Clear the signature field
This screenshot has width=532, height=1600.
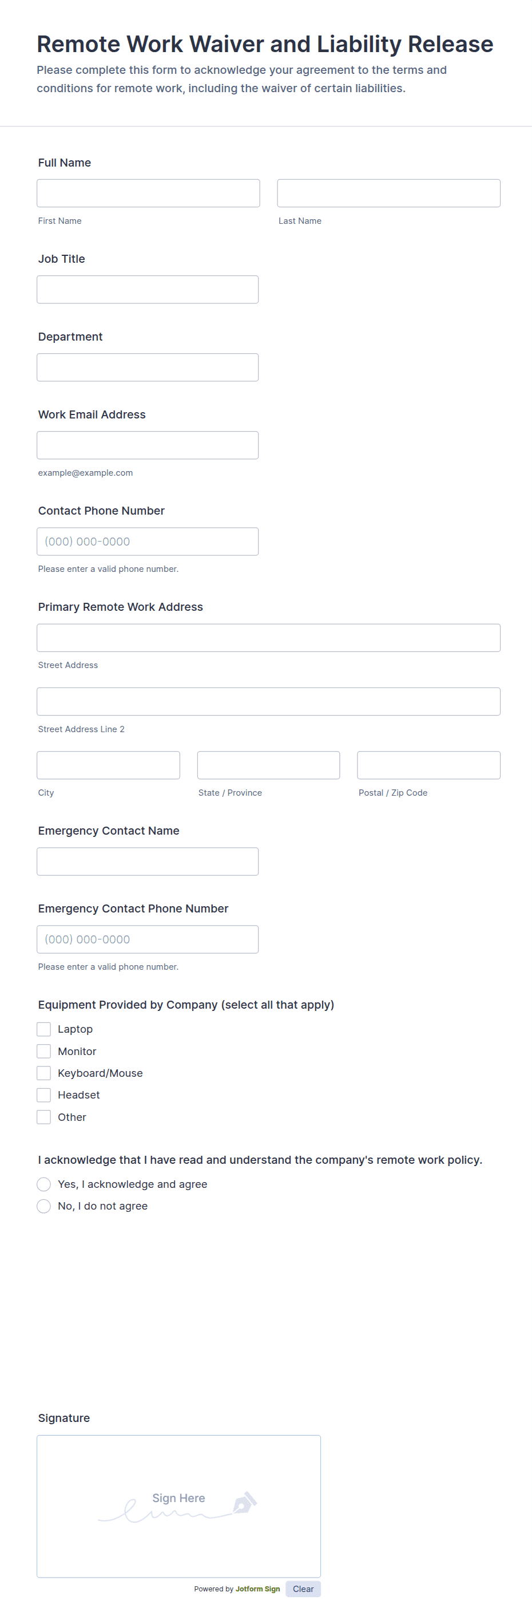pos(303,1589)
